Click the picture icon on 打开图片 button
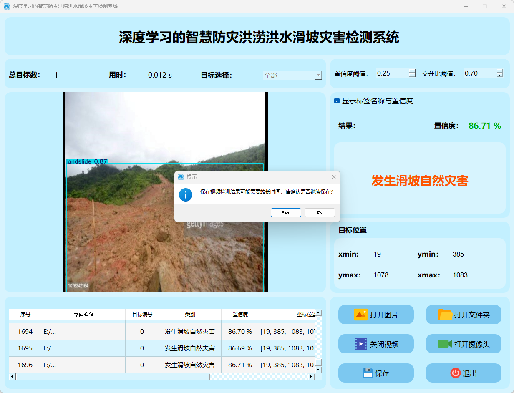This screenshot has height=393, width=514. [x=360, y=315]
